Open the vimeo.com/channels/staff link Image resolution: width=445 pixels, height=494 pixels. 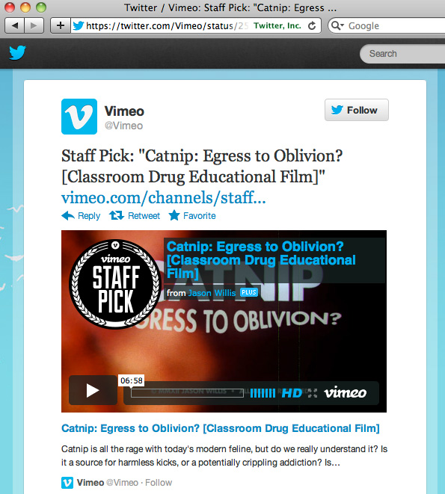tap(163, 197)
